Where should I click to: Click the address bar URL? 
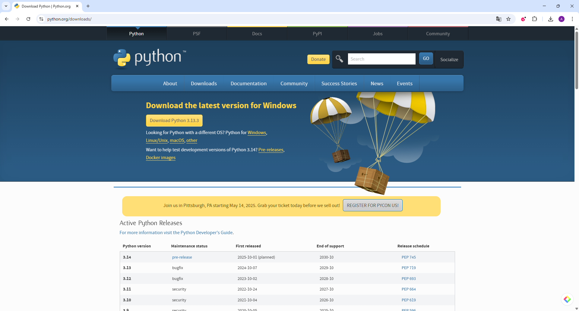coord(69,19)
